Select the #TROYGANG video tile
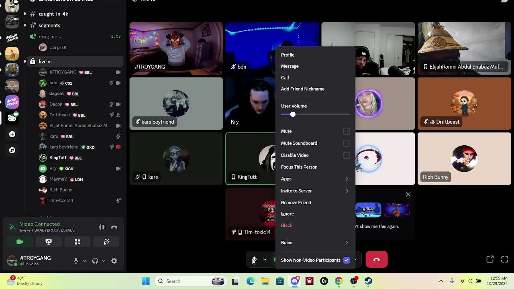514x289 pixels. pos(176,49)
